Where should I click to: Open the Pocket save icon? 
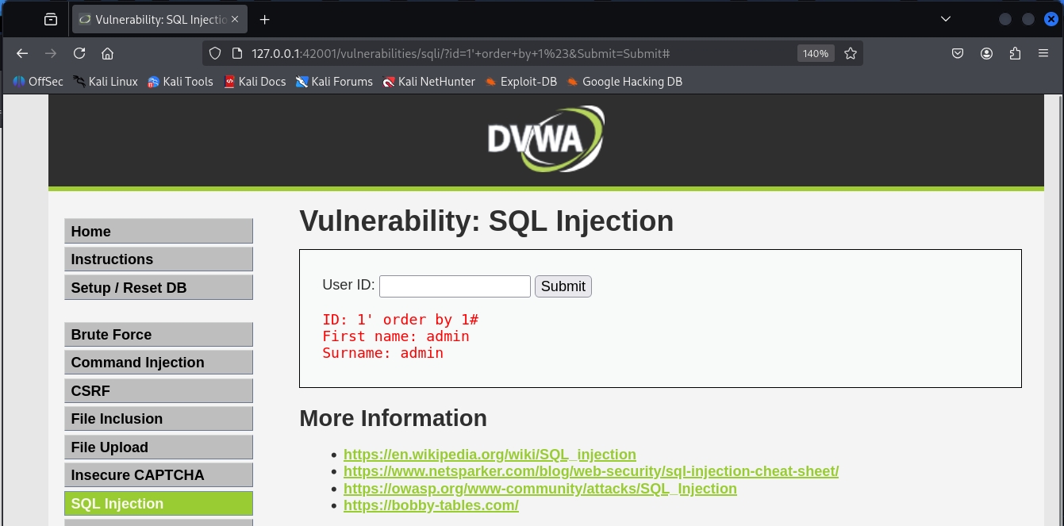[958, 53]
